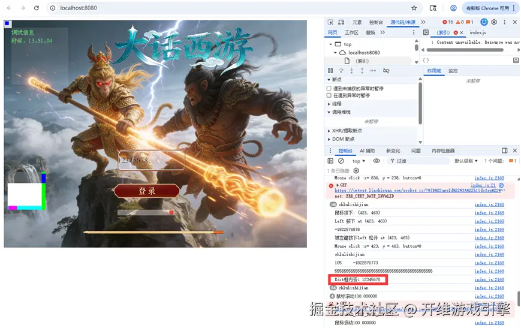The width and height of the screenshot is (521, 328).
Task: Activate the DevTools inspect element picker
Action: click(330, 22)
